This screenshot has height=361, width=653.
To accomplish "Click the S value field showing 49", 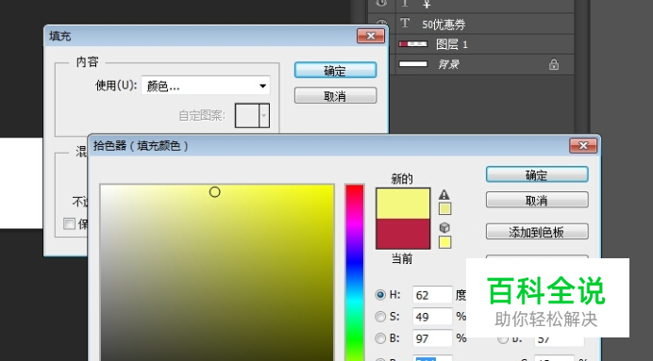I will coord(432,317).
